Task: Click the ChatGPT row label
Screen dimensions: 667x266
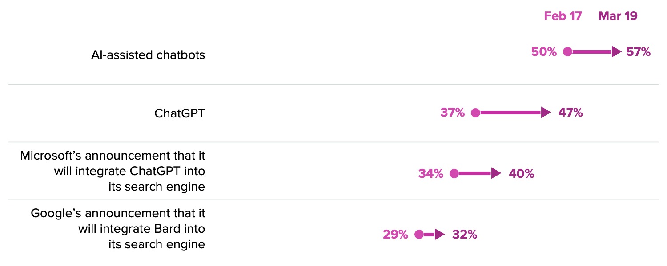Action: 180,113
